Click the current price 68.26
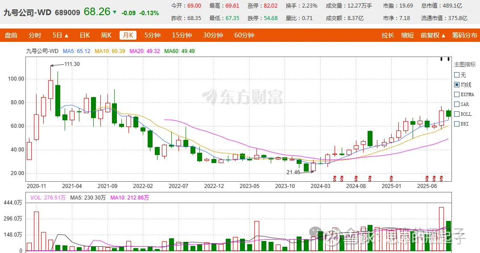Screen dimensions: 480x253 97,12
